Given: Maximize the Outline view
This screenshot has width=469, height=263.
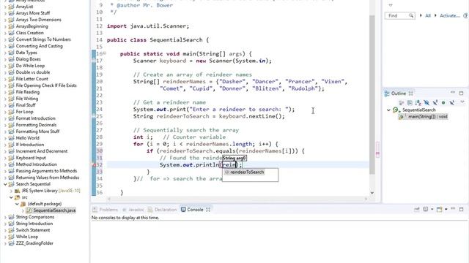Looking at the screenshot, I should click(x=461, y=93).
